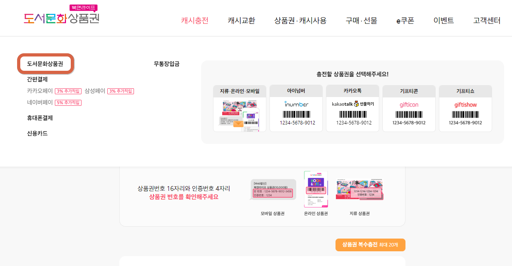Image resolution: width=512 pixels, height=266 pixels.
Task: Click the gifticon logo
Action: point(409,105)
